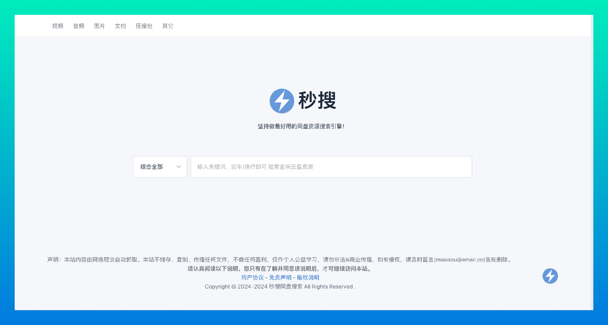
Task: Click the 秒搜 title text
Action: pyautogui.click(x=317, y=101)
